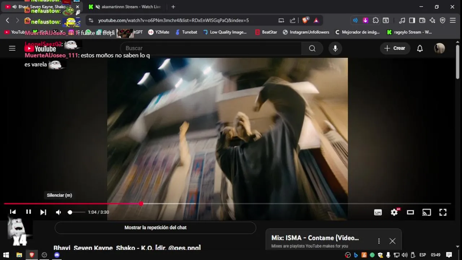Open the Y2Mate bookmark
Viewport: 462px width, 260px height.
pos(158,32)
